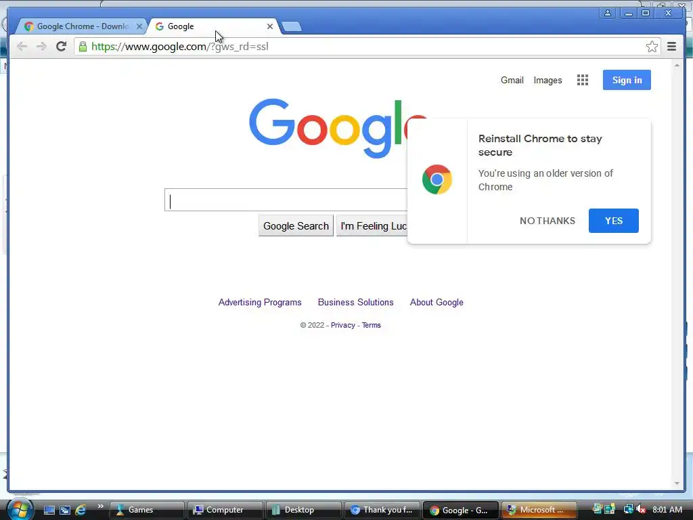Image resolution: width=693 pixels, height=520 pixels.
Task: Open the Terms link
Action: tap(372, 325)
